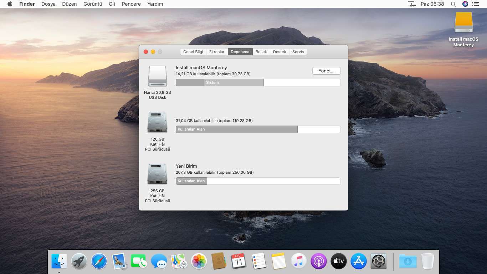Close the storage information window
The height and width of the screenshot is (274, 487).
[146, 52]
